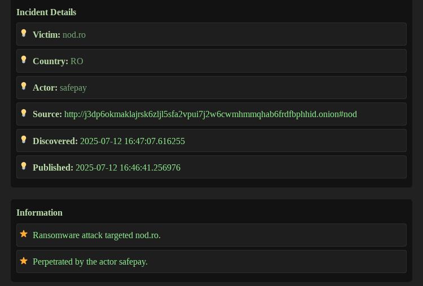Open the onion source URL link
This screenshot has width=423, height=286.
coord(210,114)
